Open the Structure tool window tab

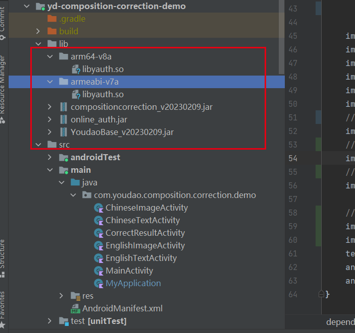[3, 258]
